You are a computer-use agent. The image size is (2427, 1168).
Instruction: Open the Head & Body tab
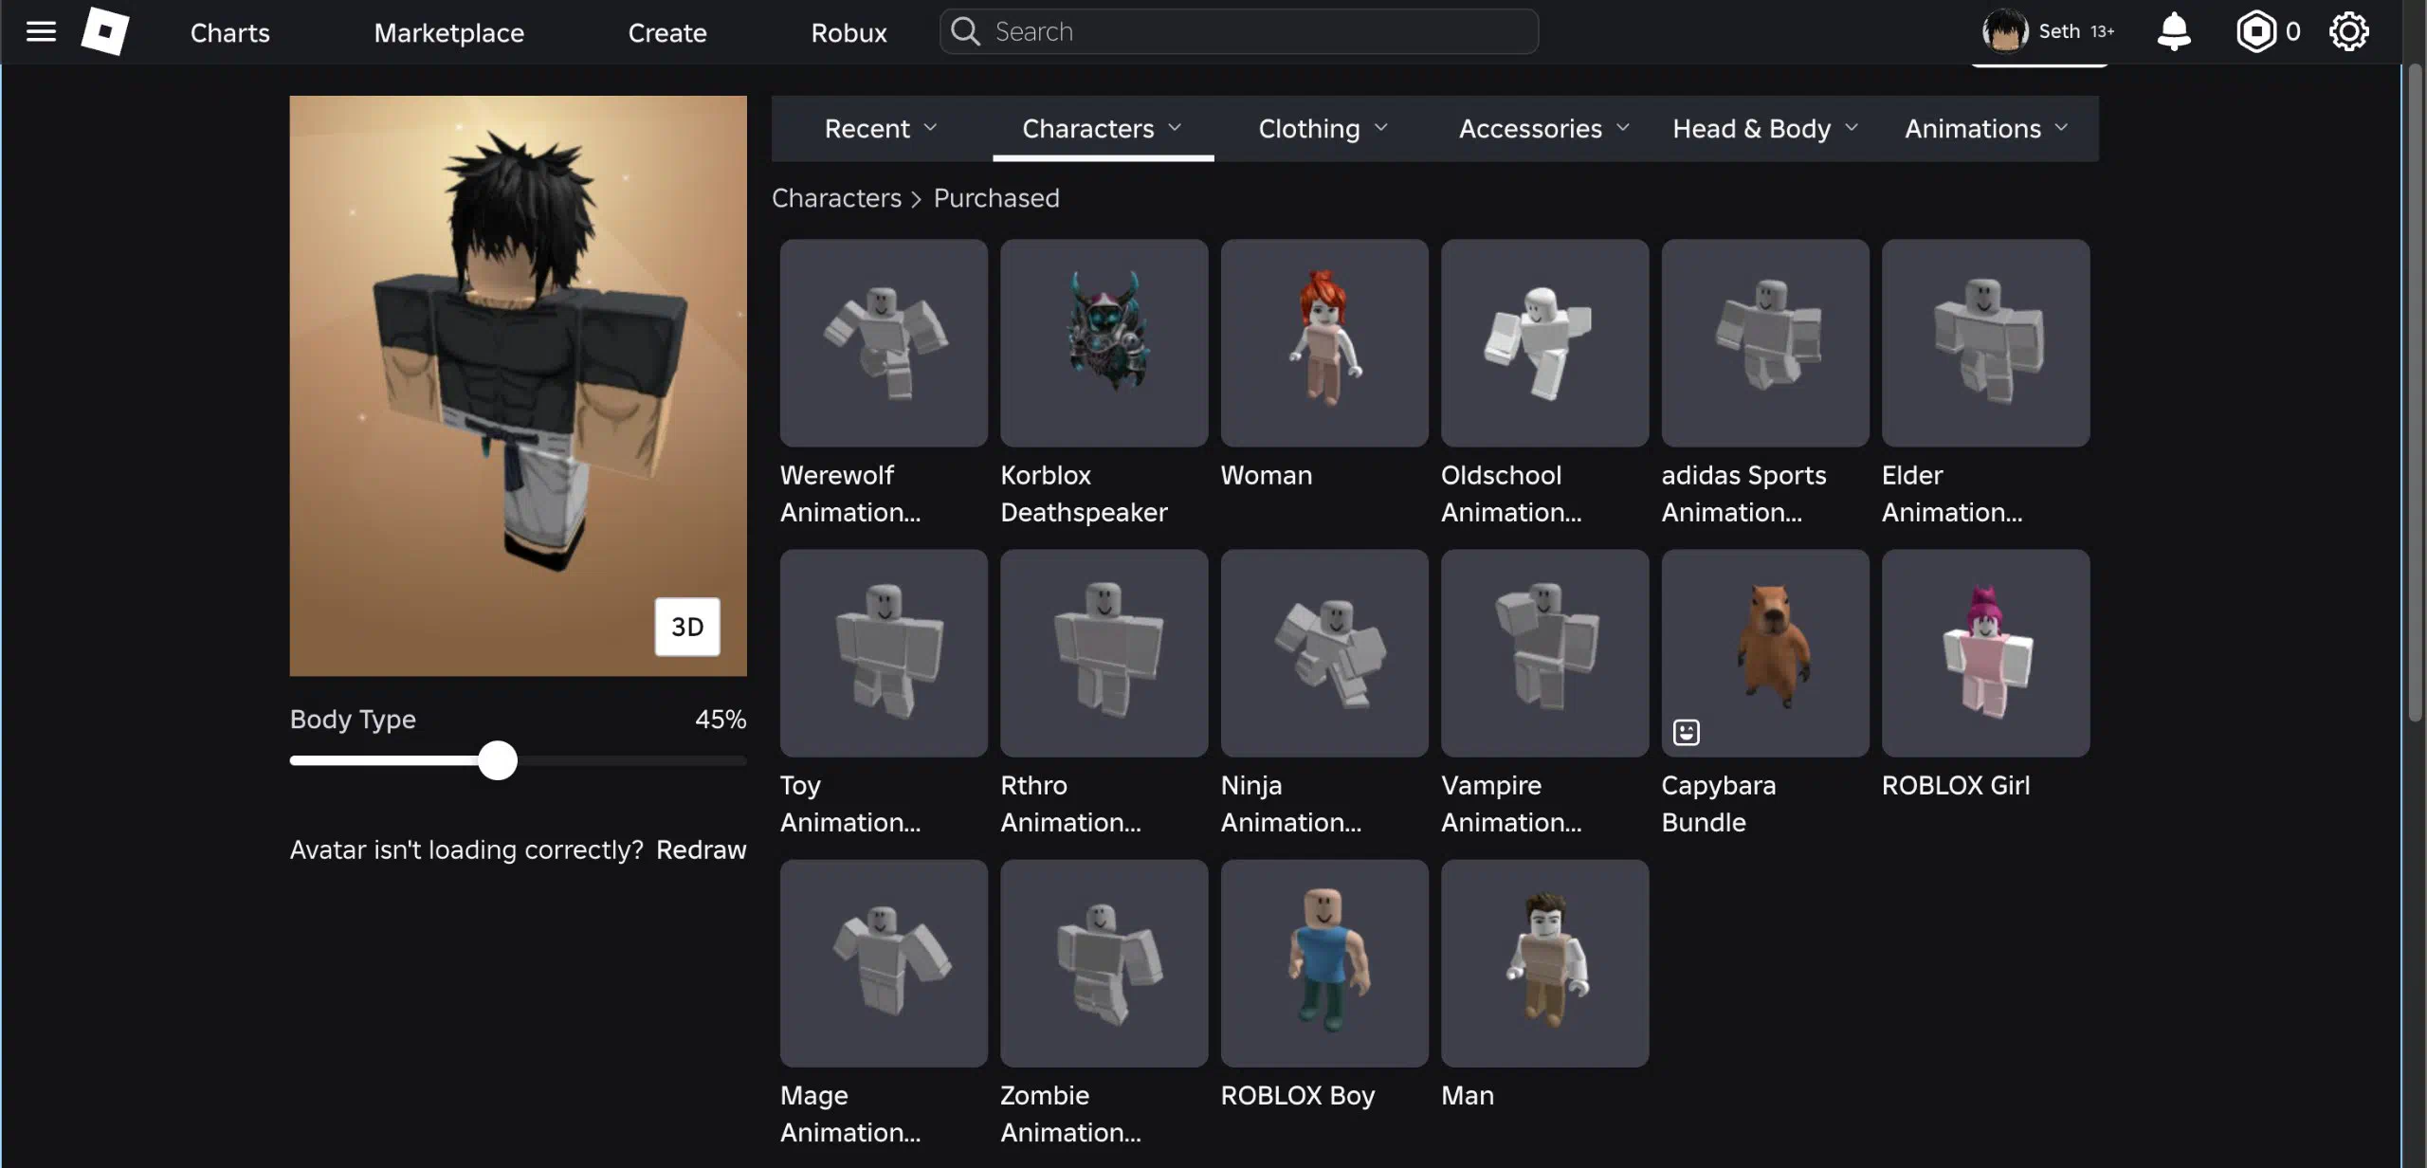[x=1765, y=128]
